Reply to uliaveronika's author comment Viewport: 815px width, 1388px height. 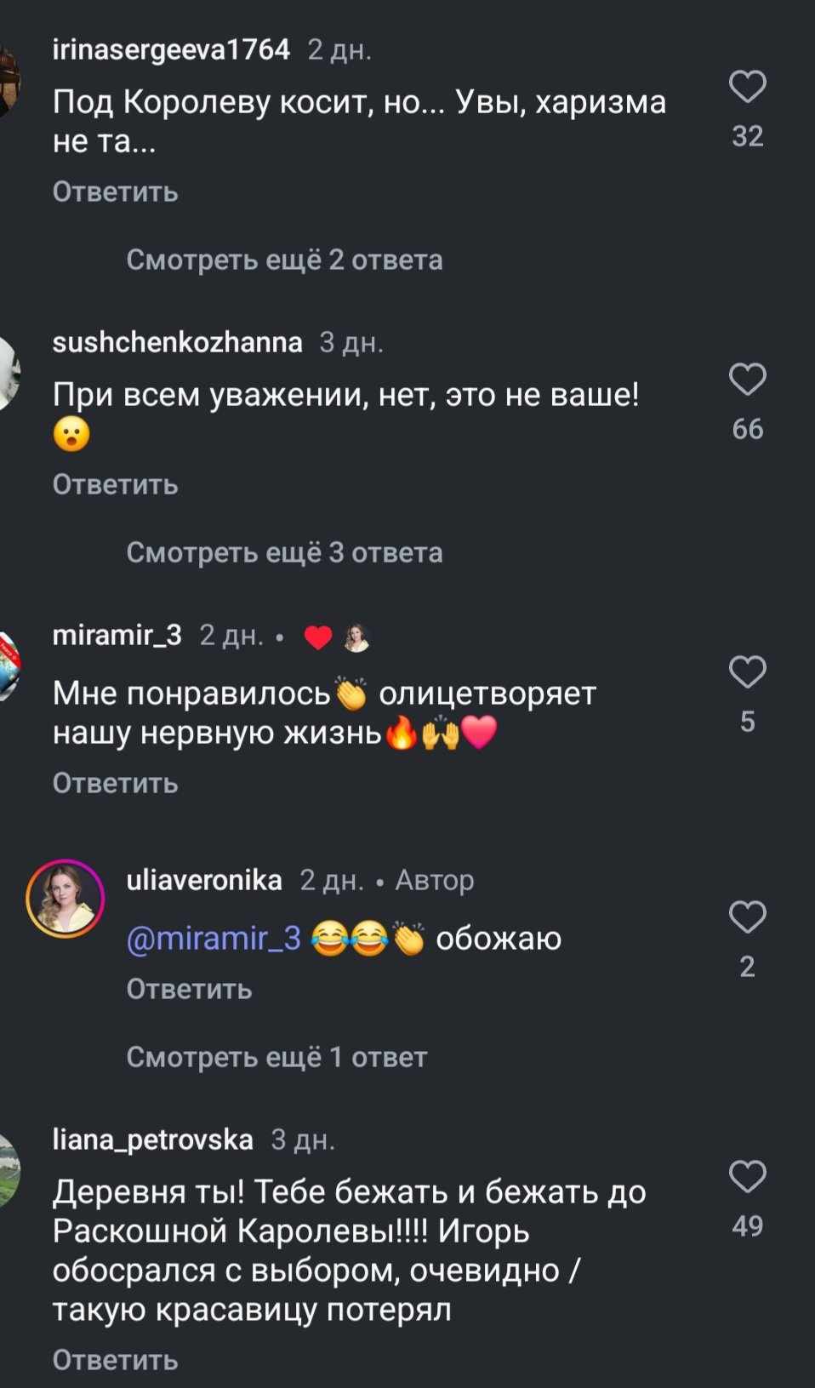[189, 989]
